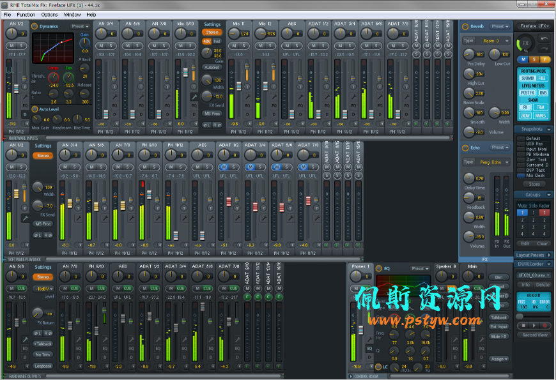
Task: Toggle the Echo on/off ring
Action: click(466, 148)
